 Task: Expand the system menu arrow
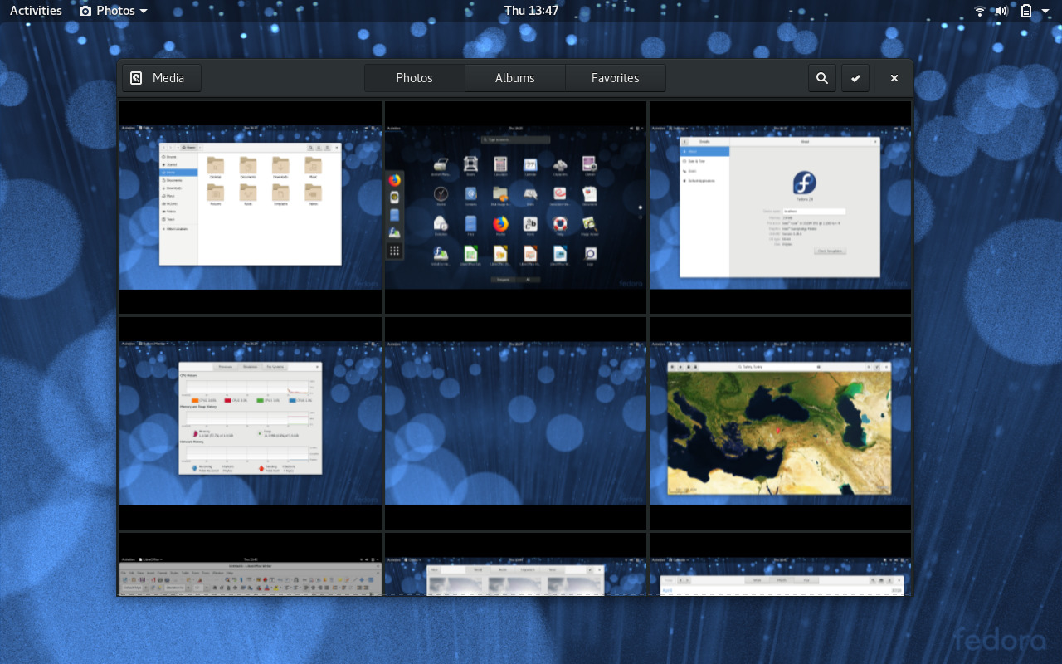[1045, 12]
